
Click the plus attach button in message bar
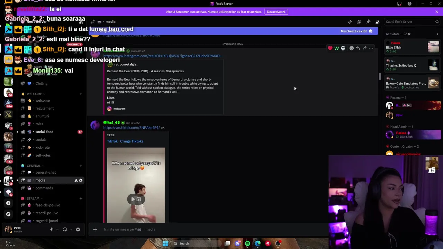[95, 229]
